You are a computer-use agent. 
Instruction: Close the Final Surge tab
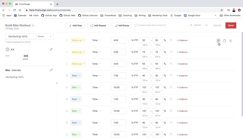click(x=51, y=4)
